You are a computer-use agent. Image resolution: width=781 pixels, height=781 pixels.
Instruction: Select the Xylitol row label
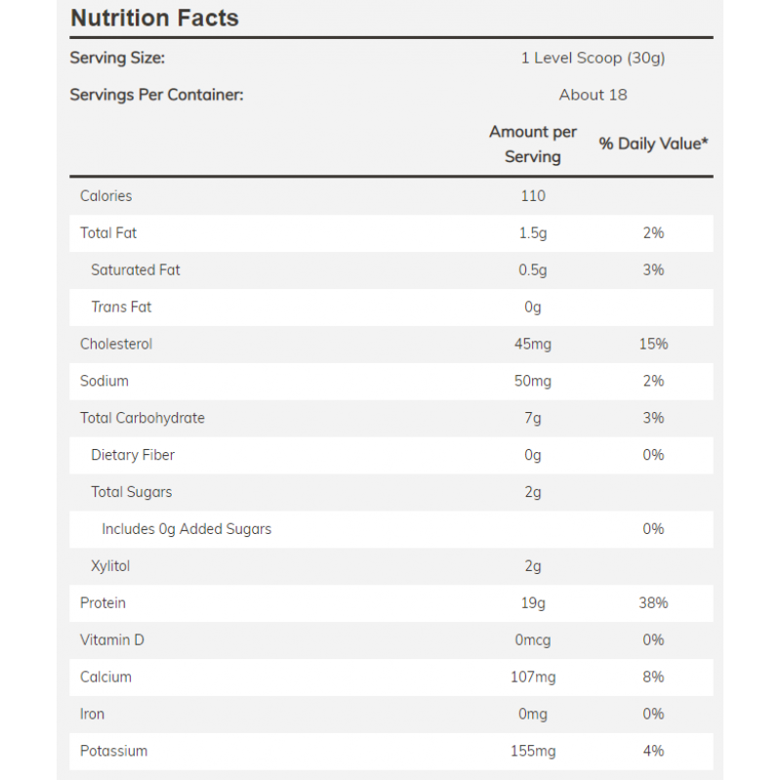[110, 566]
